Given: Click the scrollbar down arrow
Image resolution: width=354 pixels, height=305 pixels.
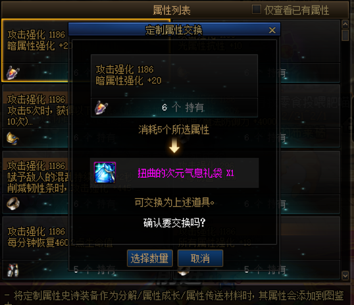Looking at the screenshot, I should [345, 275].
